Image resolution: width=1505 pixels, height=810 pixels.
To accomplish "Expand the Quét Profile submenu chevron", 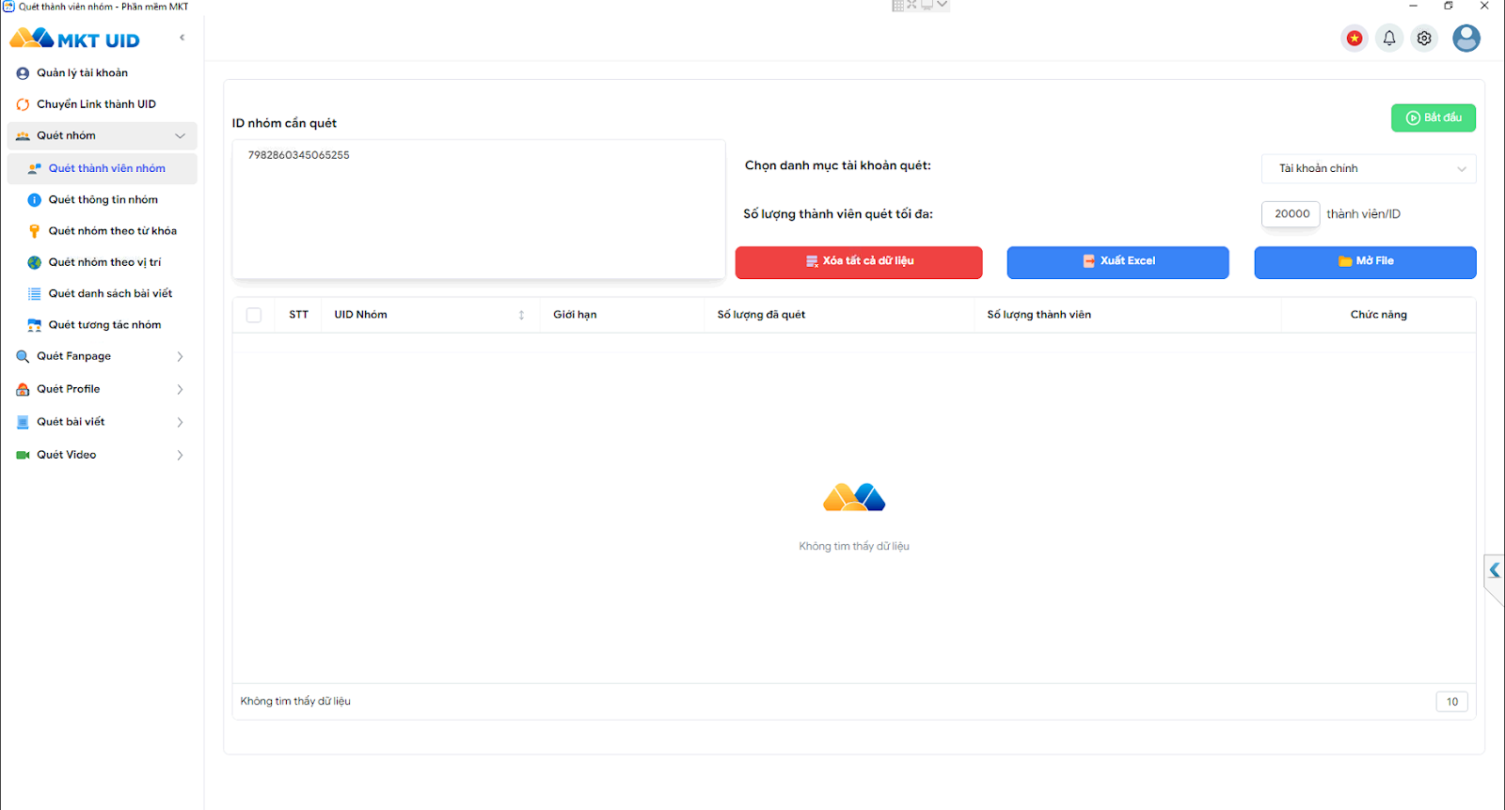I will click(180, 389).
